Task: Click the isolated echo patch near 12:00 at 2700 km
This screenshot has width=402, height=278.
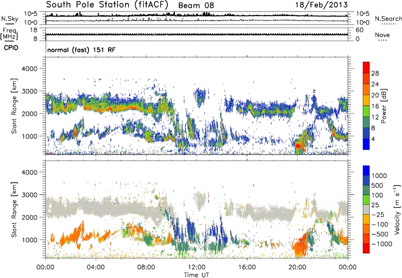Action: tap(200, 97)
